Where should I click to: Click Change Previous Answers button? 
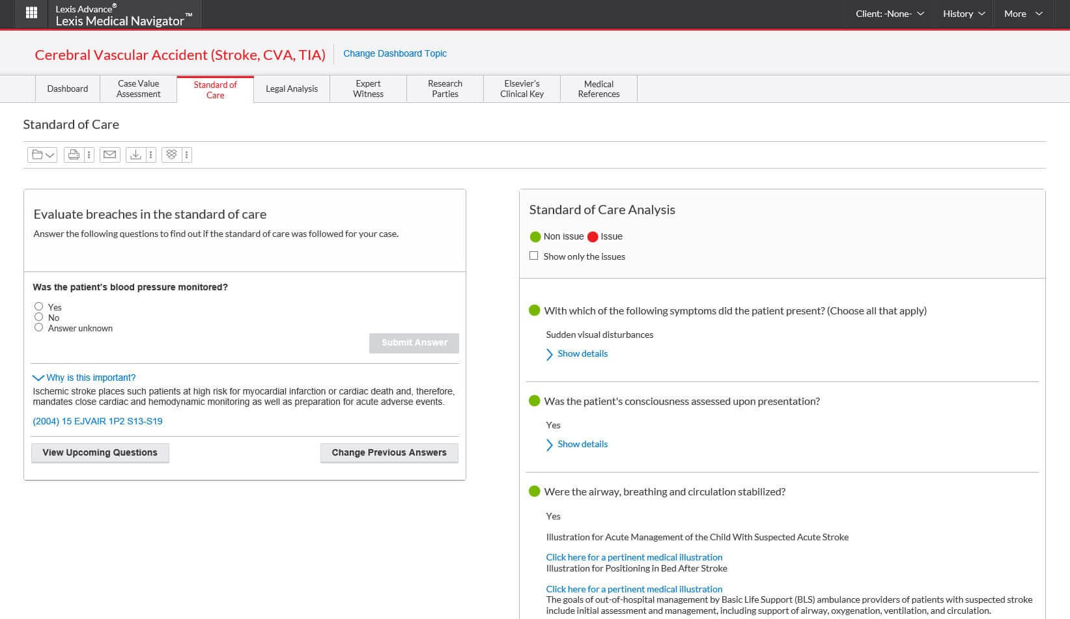click(389, 453)
